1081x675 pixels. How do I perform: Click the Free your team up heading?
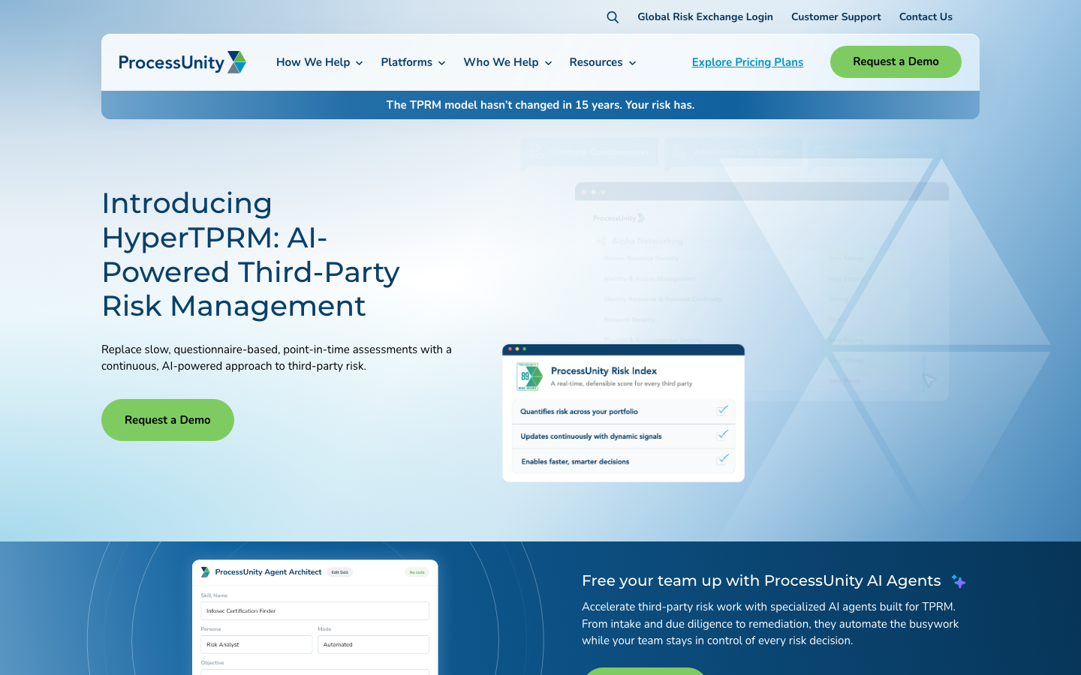tap(761, 580)
